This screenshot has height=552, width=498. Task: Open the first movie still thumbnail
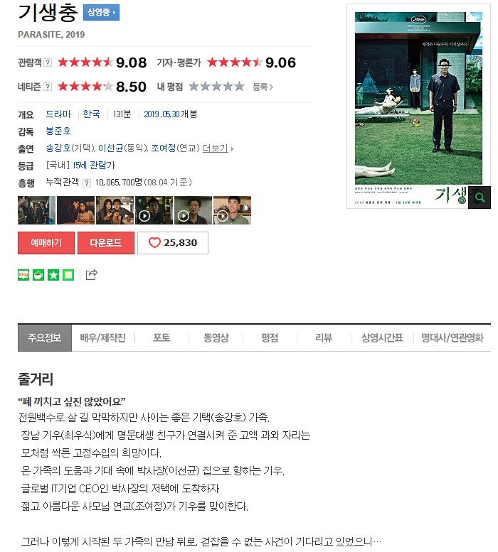[37, 210]
